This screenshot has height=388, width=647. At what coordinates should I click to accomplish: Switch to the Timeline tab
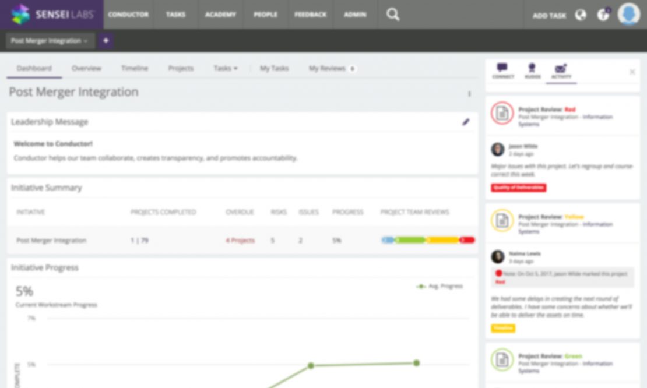pos(135,68)
